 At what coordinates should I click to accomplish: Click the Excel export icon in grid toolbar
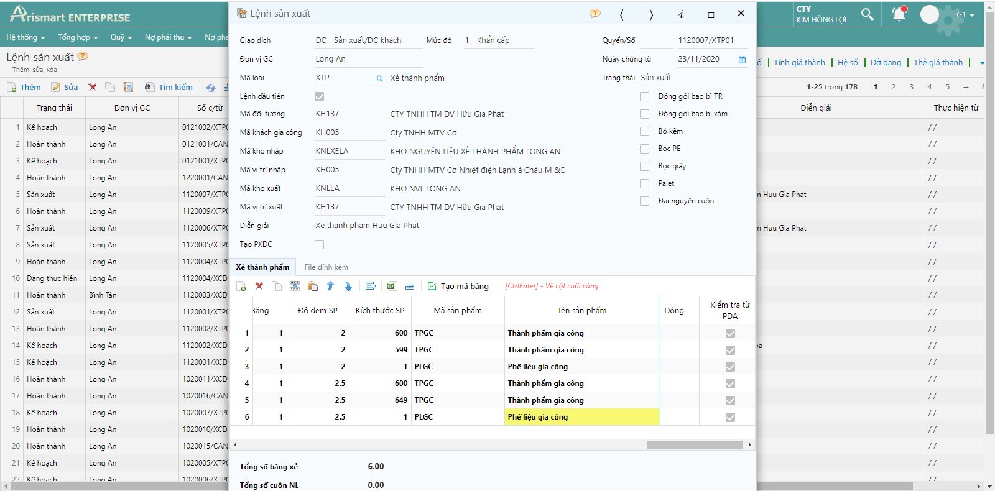tap(391, 286)
